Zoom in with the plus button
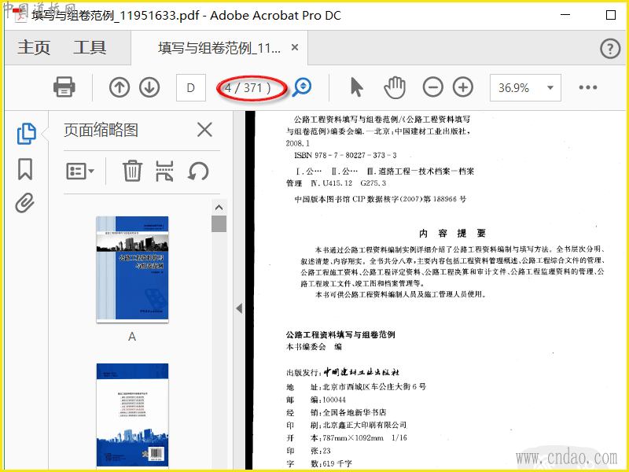The width and height of the screenshot is (629, 472). [x=463, y=87]
